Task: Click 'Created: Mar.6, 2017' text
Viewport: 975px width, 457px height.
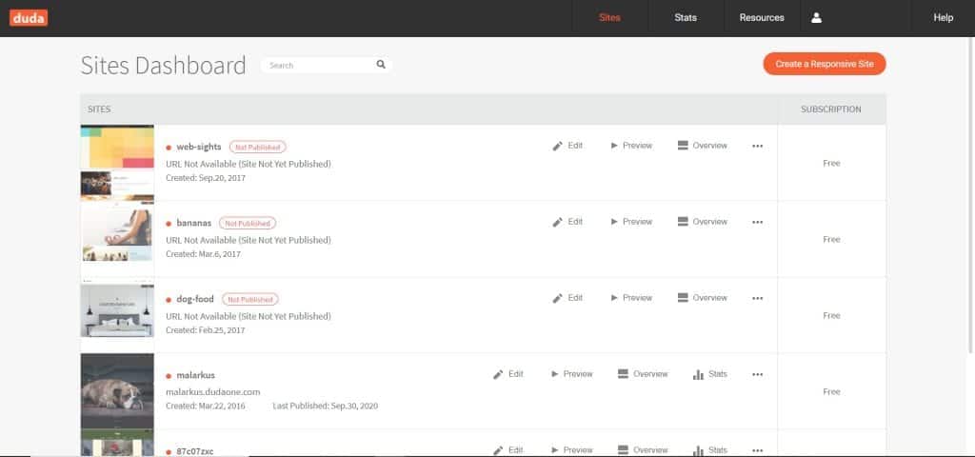Action: click(203, 253)
